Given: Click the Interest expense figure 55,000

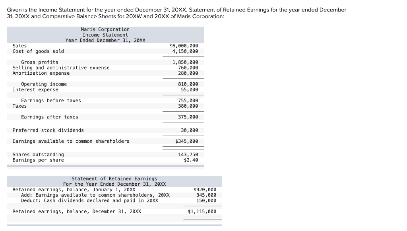Looking at the screenshot, I should 190,89.
